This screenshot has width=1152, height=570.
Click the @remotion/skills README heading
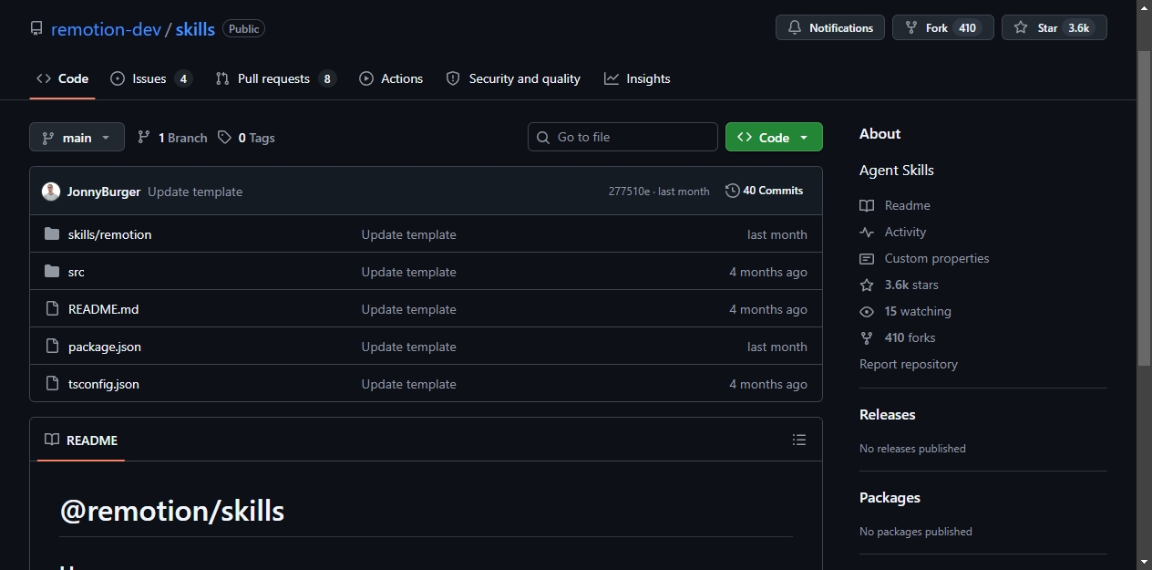point(172,511)
